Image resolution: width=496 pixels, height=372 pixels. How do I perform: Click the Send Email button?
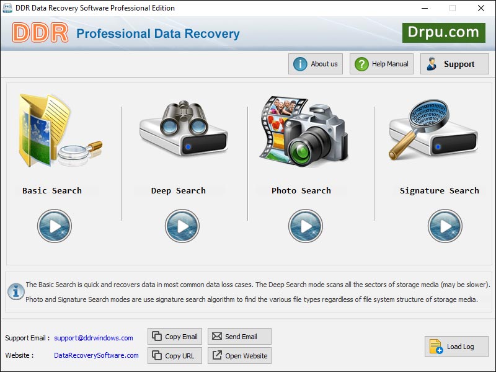[239, 336]
